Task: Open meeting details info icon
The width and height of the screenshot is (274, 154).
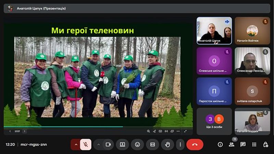Action: point(220,144)
